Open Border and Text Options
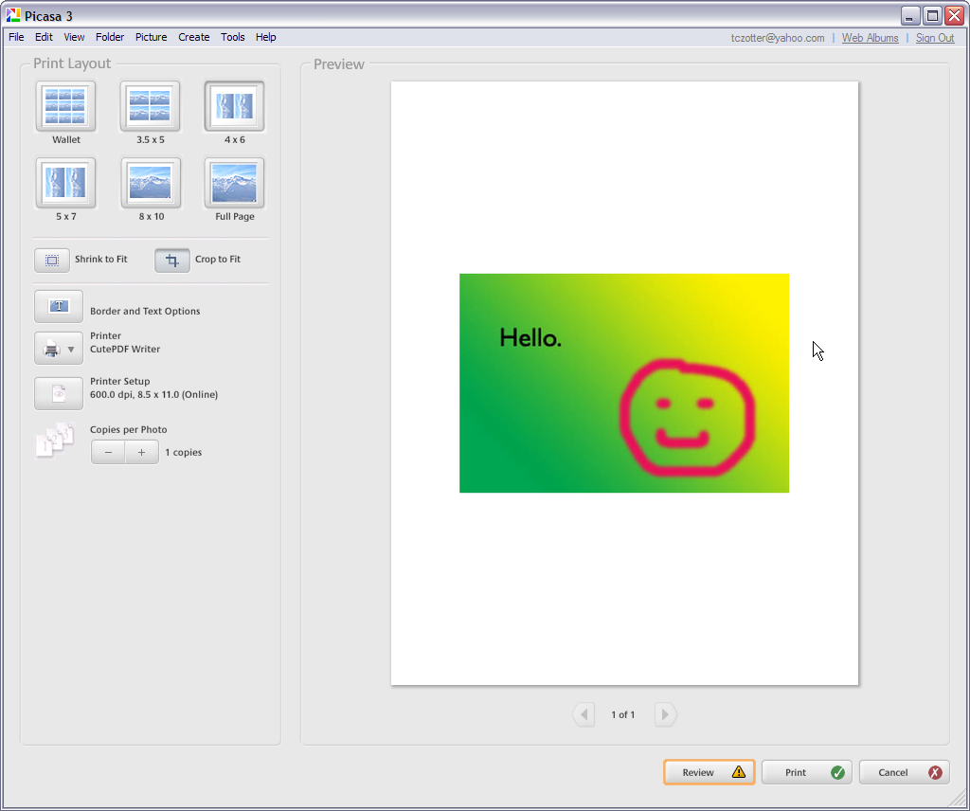Viewport: 970px width, 811px height. tap(59, 307)
